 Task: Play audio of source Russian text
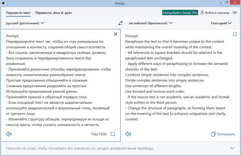tap(9, 134)
